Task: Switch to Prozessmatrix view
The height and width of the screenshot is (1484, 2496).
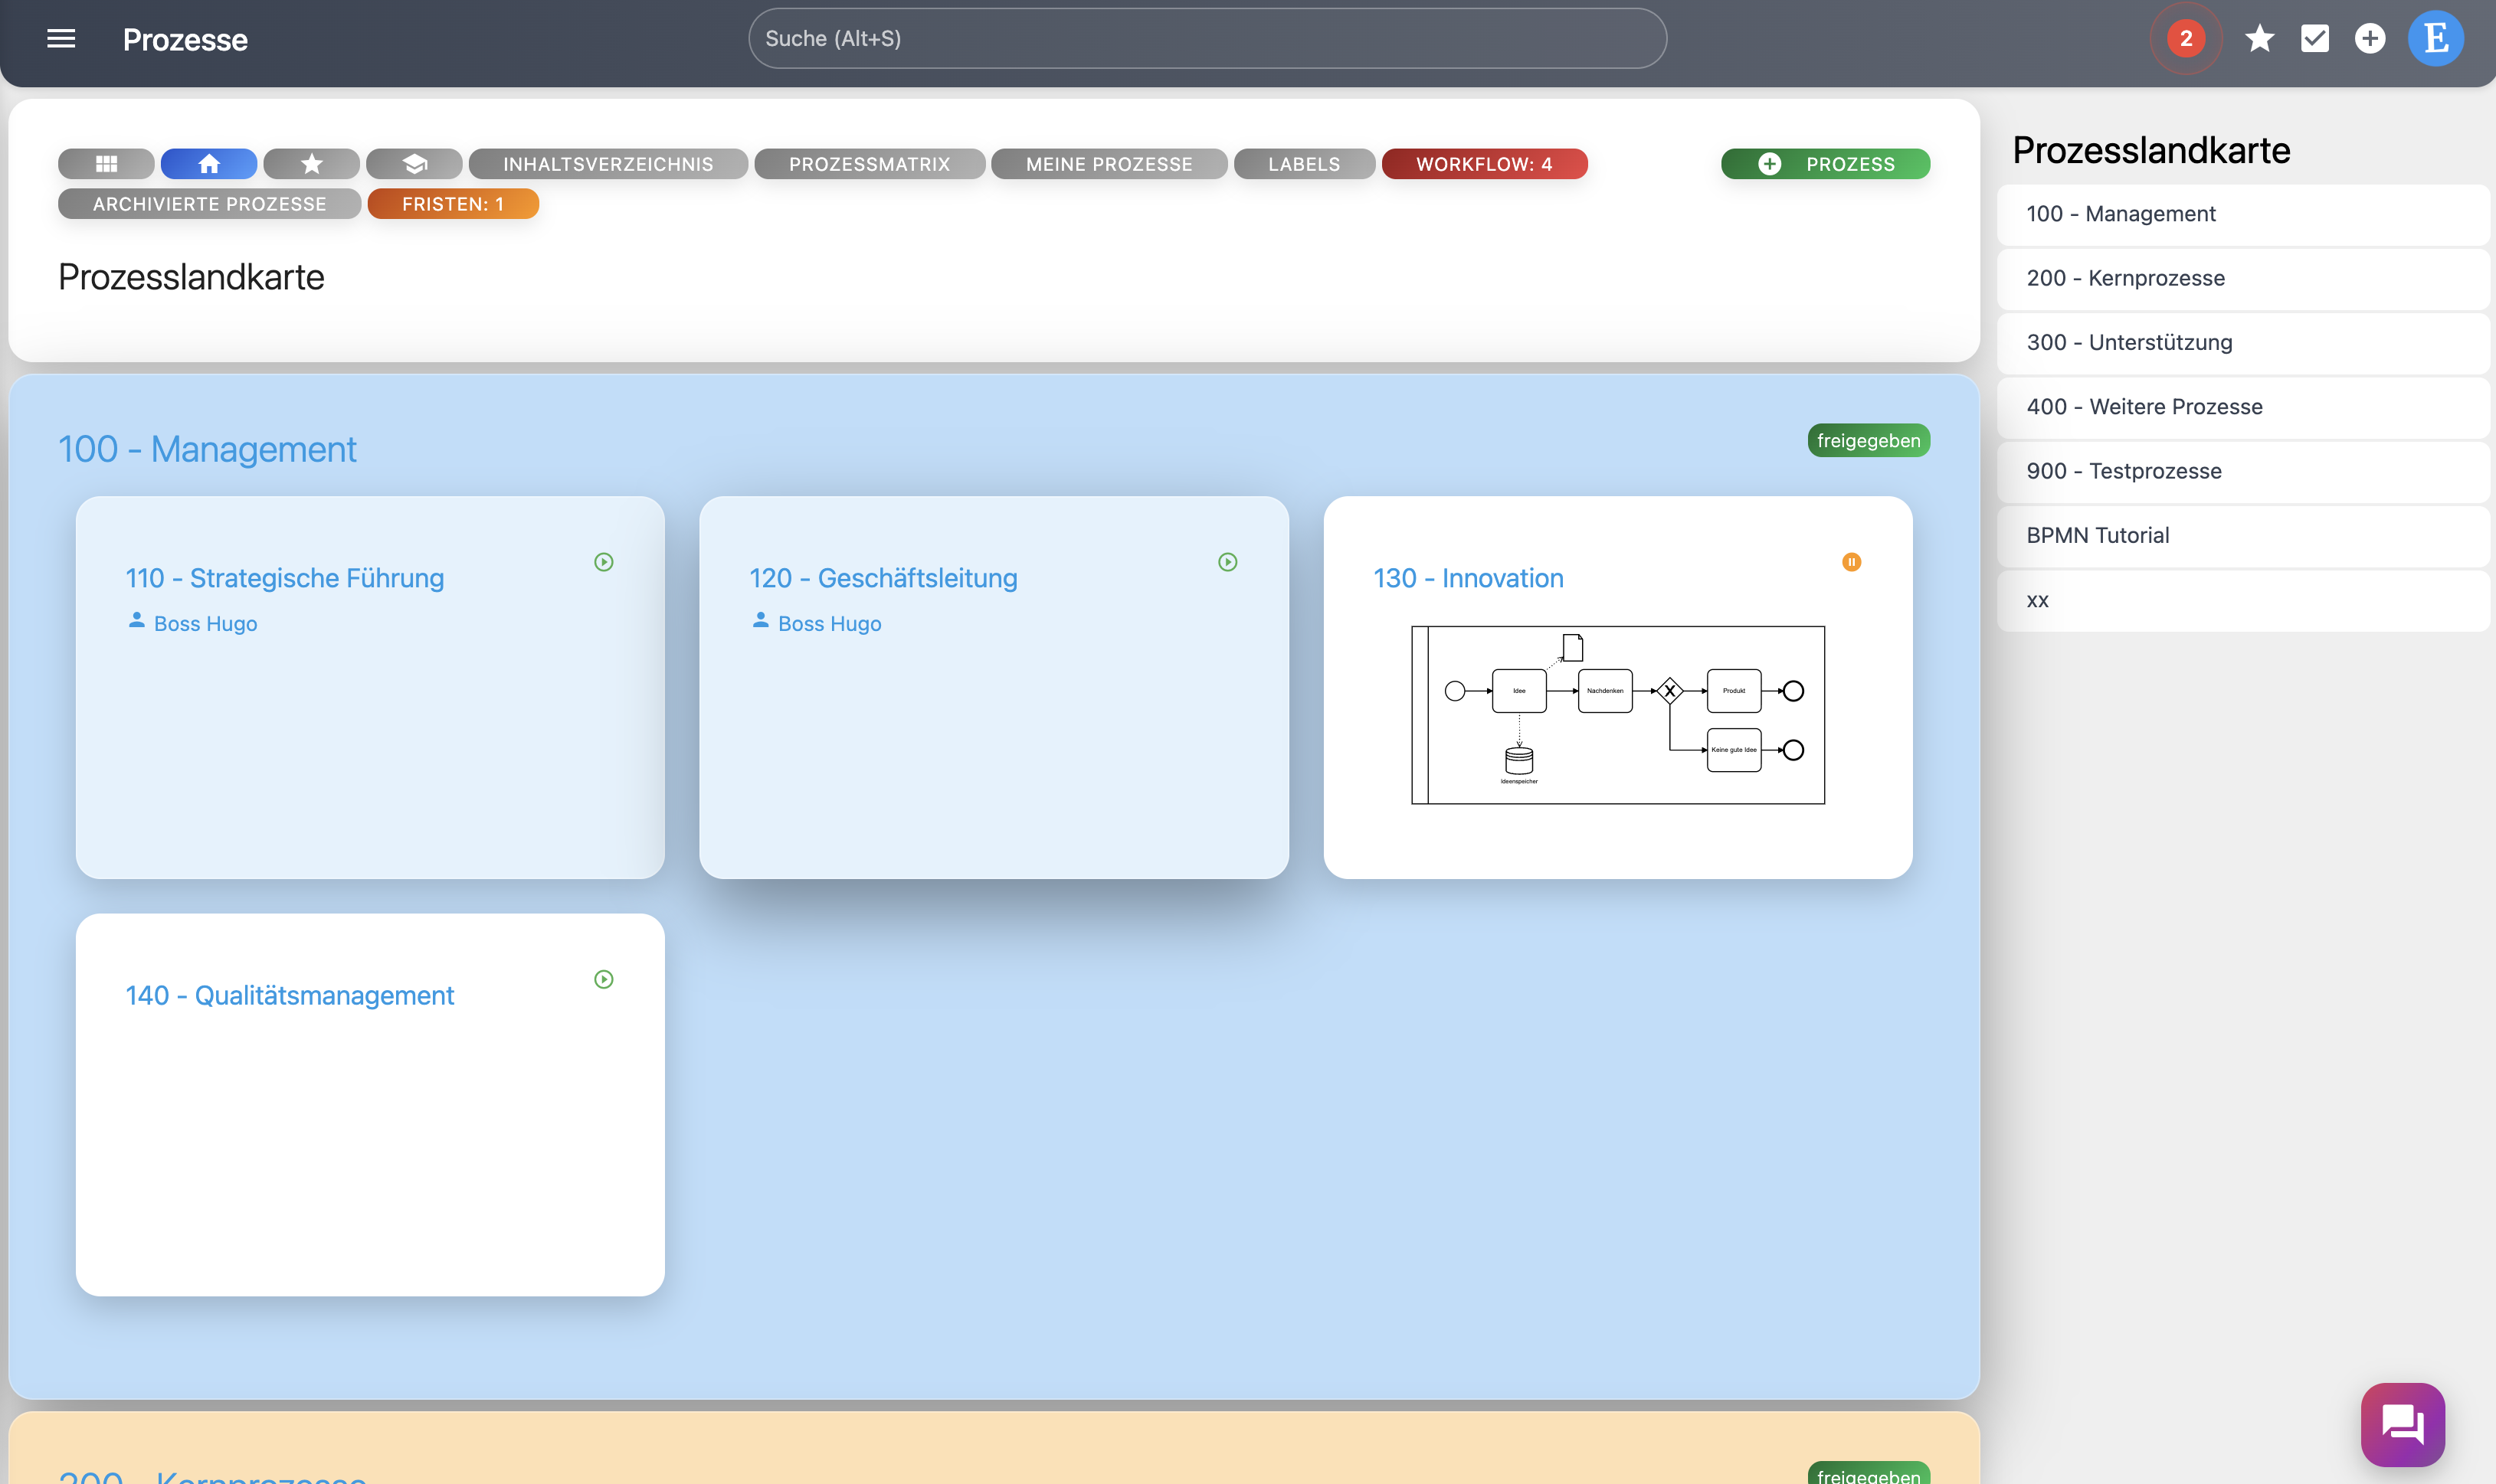Action: [x=868, y=164]
